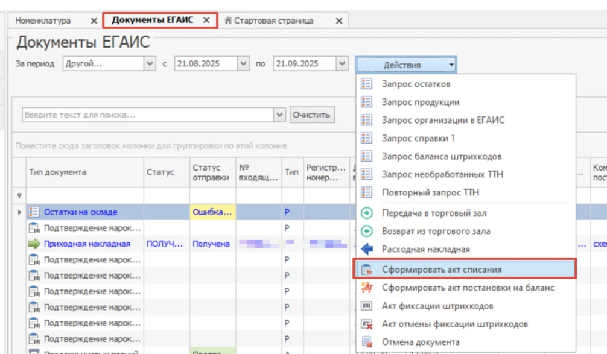607x354 pixels.
Task: Click the icon beside Запрос необработанных ТТН
Action: (366, 174)
